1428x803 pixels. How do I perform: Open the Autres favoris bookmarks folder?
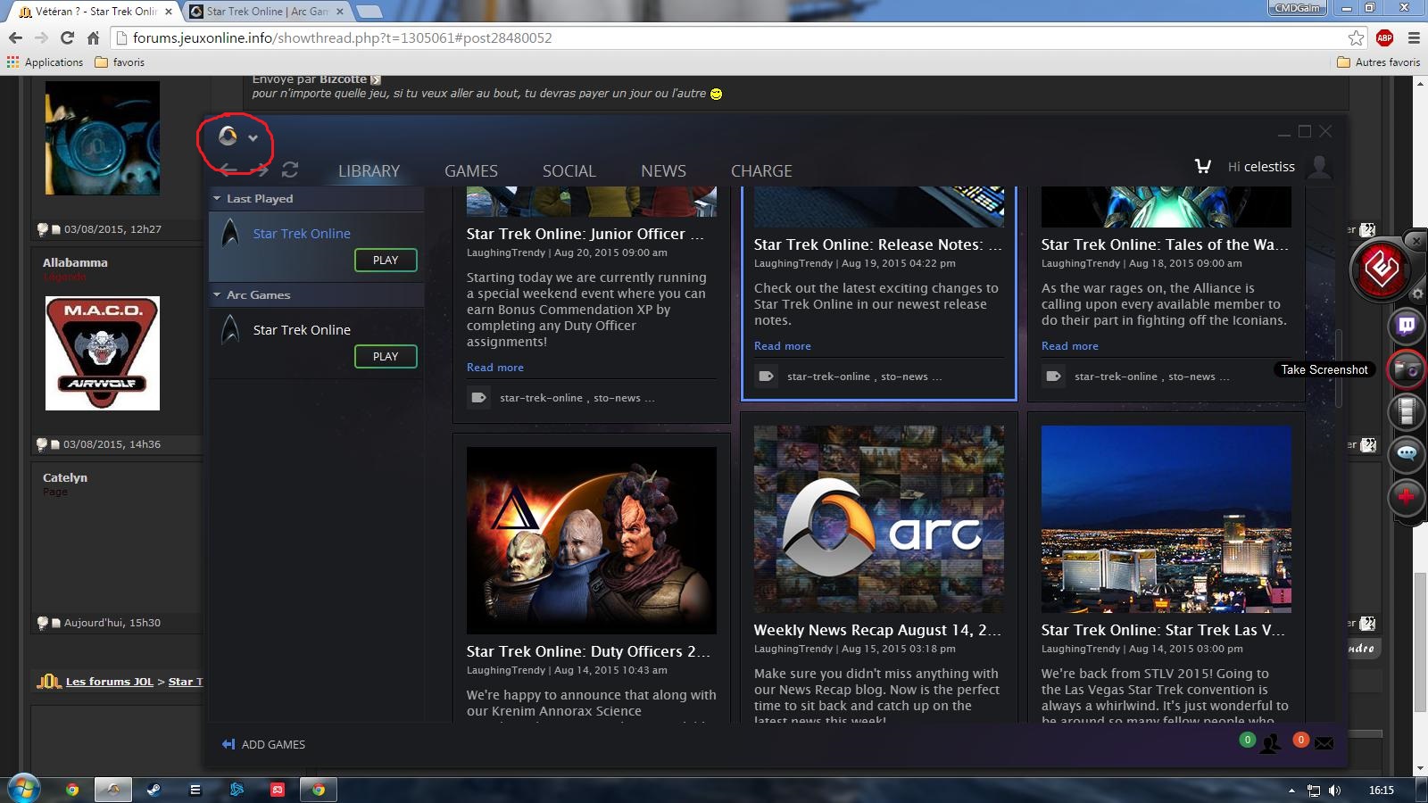click(1378, 62)
